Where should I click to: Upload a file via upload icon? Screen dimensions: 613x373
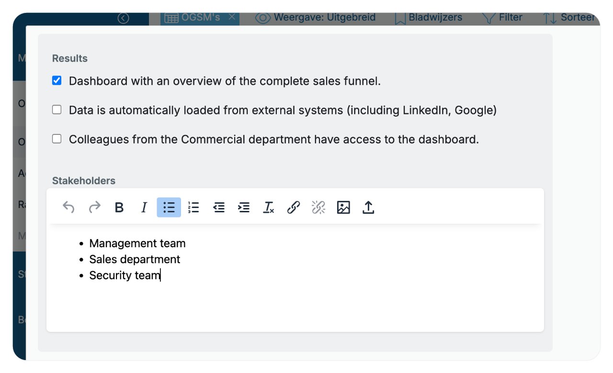(x=368, y=208)
